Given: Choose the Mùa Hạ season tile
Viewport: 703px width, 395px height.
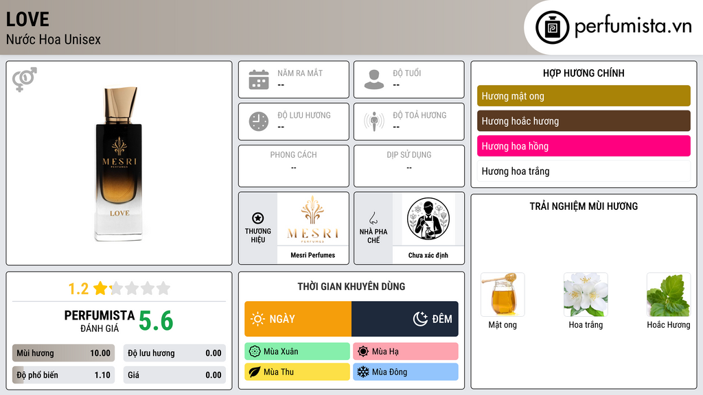Looking at the screenshot, I should pyautogui.click(x=406, y=352).
